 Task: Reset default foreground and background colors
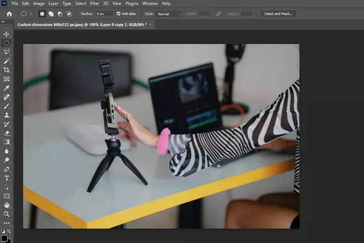(x=3, y=231)
